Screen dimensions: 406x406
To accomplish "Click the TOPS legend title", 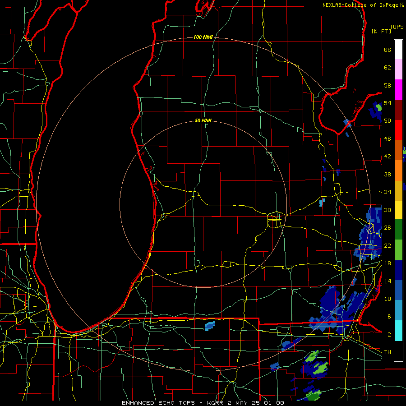I will (397, 27).
